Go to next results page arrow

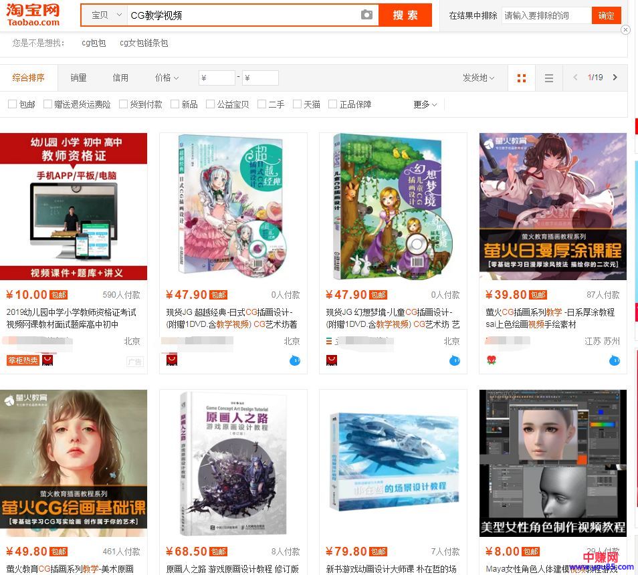coord(615,78)
